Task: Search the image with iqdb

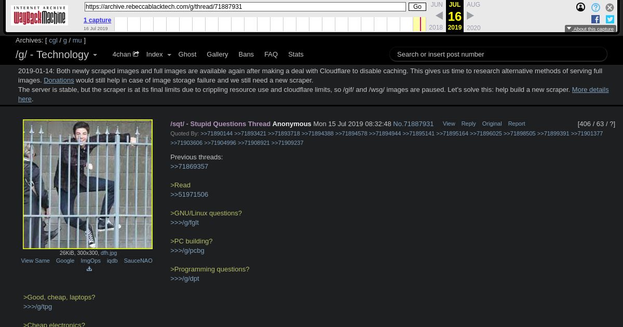Action: (112, 261)
